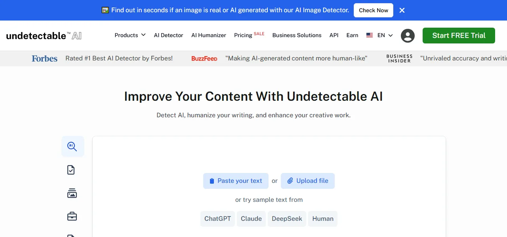Click the red SALE label beside Pricing

coord(259,34)
